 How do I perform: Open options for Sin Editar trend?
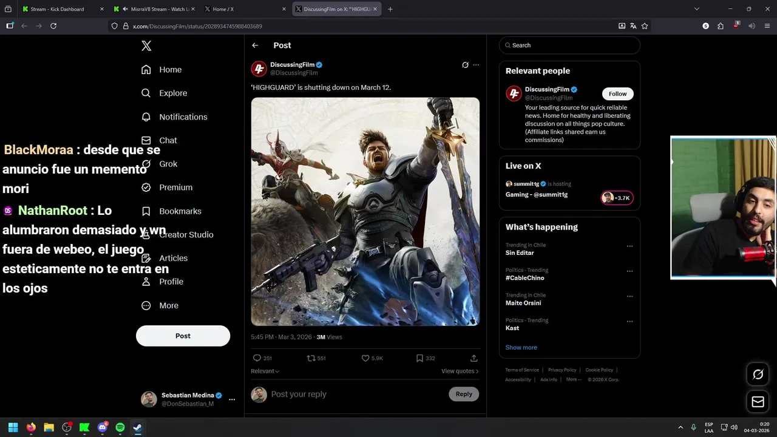[629, 246]
